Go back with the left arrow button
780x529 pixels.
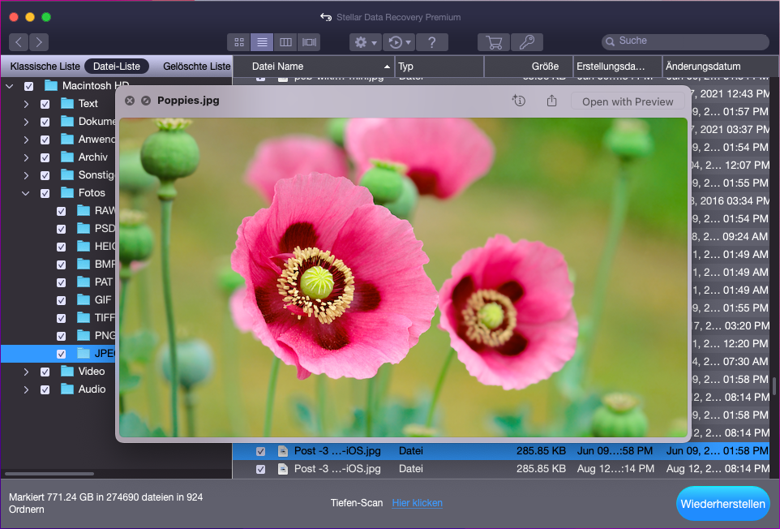[x=19, y=42]
